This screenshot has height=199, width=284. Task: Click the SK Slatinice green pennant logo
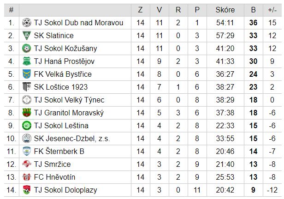pyautogui.click(x=27, y=35)
